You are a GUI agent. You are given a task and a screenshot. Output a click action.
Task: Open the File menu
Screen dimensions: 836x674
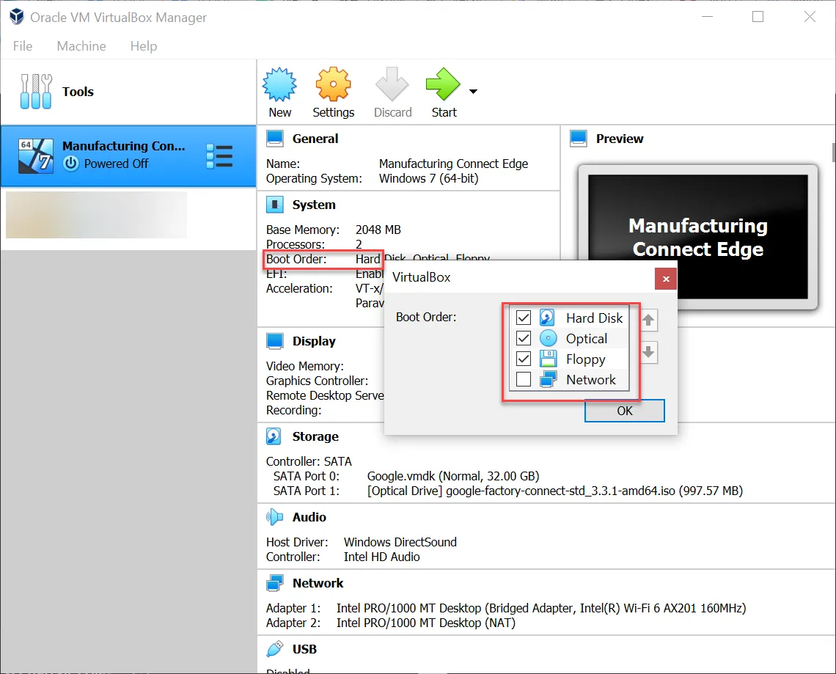tap(23, 46)
